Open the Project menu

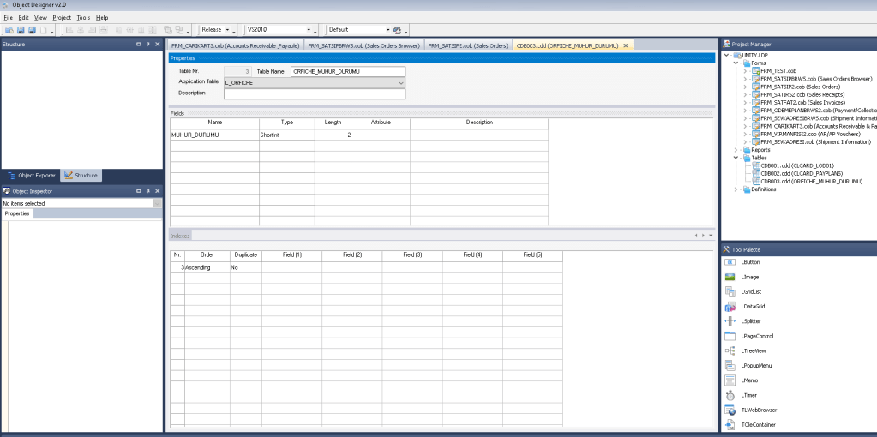pos(62,17)
